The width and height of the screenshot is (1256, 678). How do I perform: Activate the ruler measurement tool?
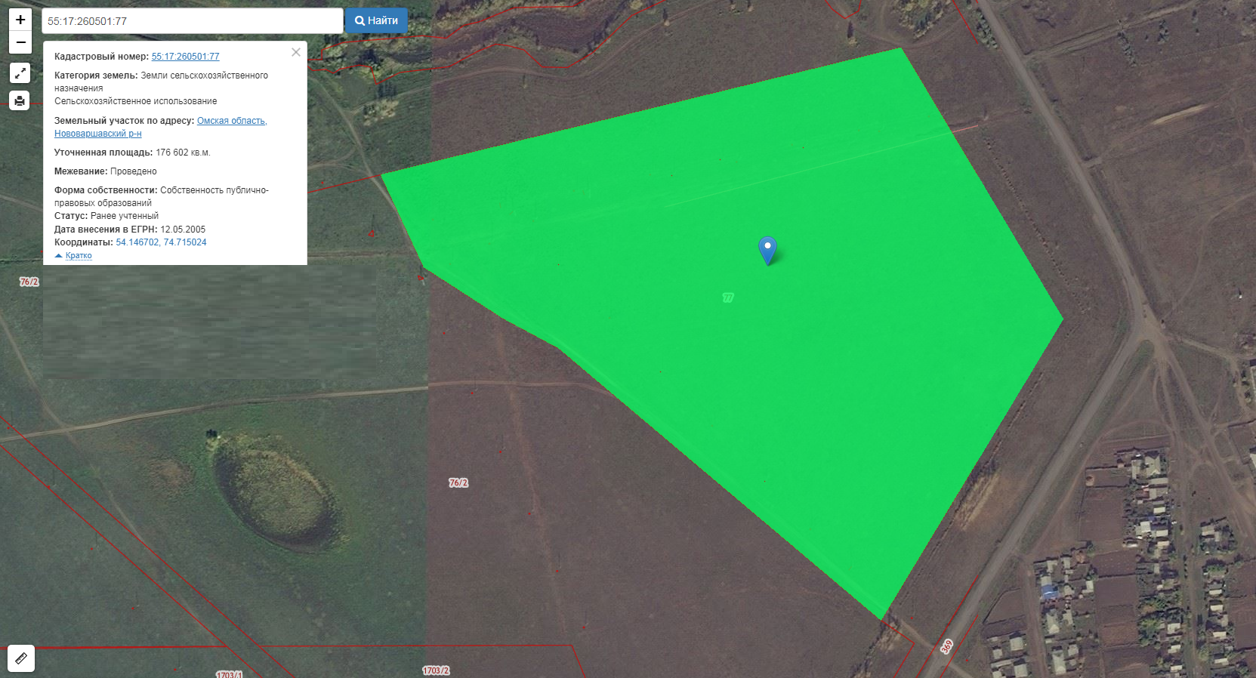click(21, 658)
